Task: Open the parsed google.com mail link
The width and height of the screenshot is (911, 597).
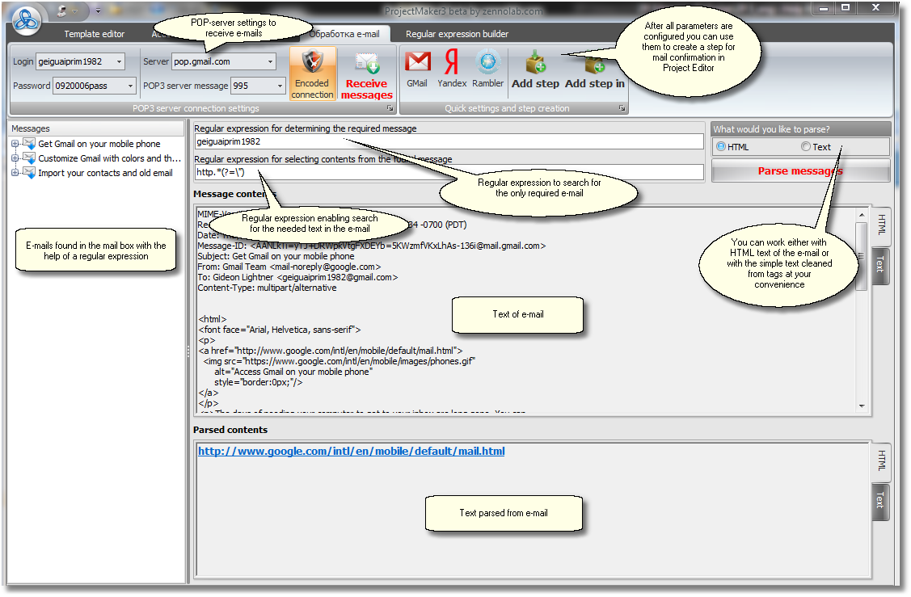Action: 351,451
